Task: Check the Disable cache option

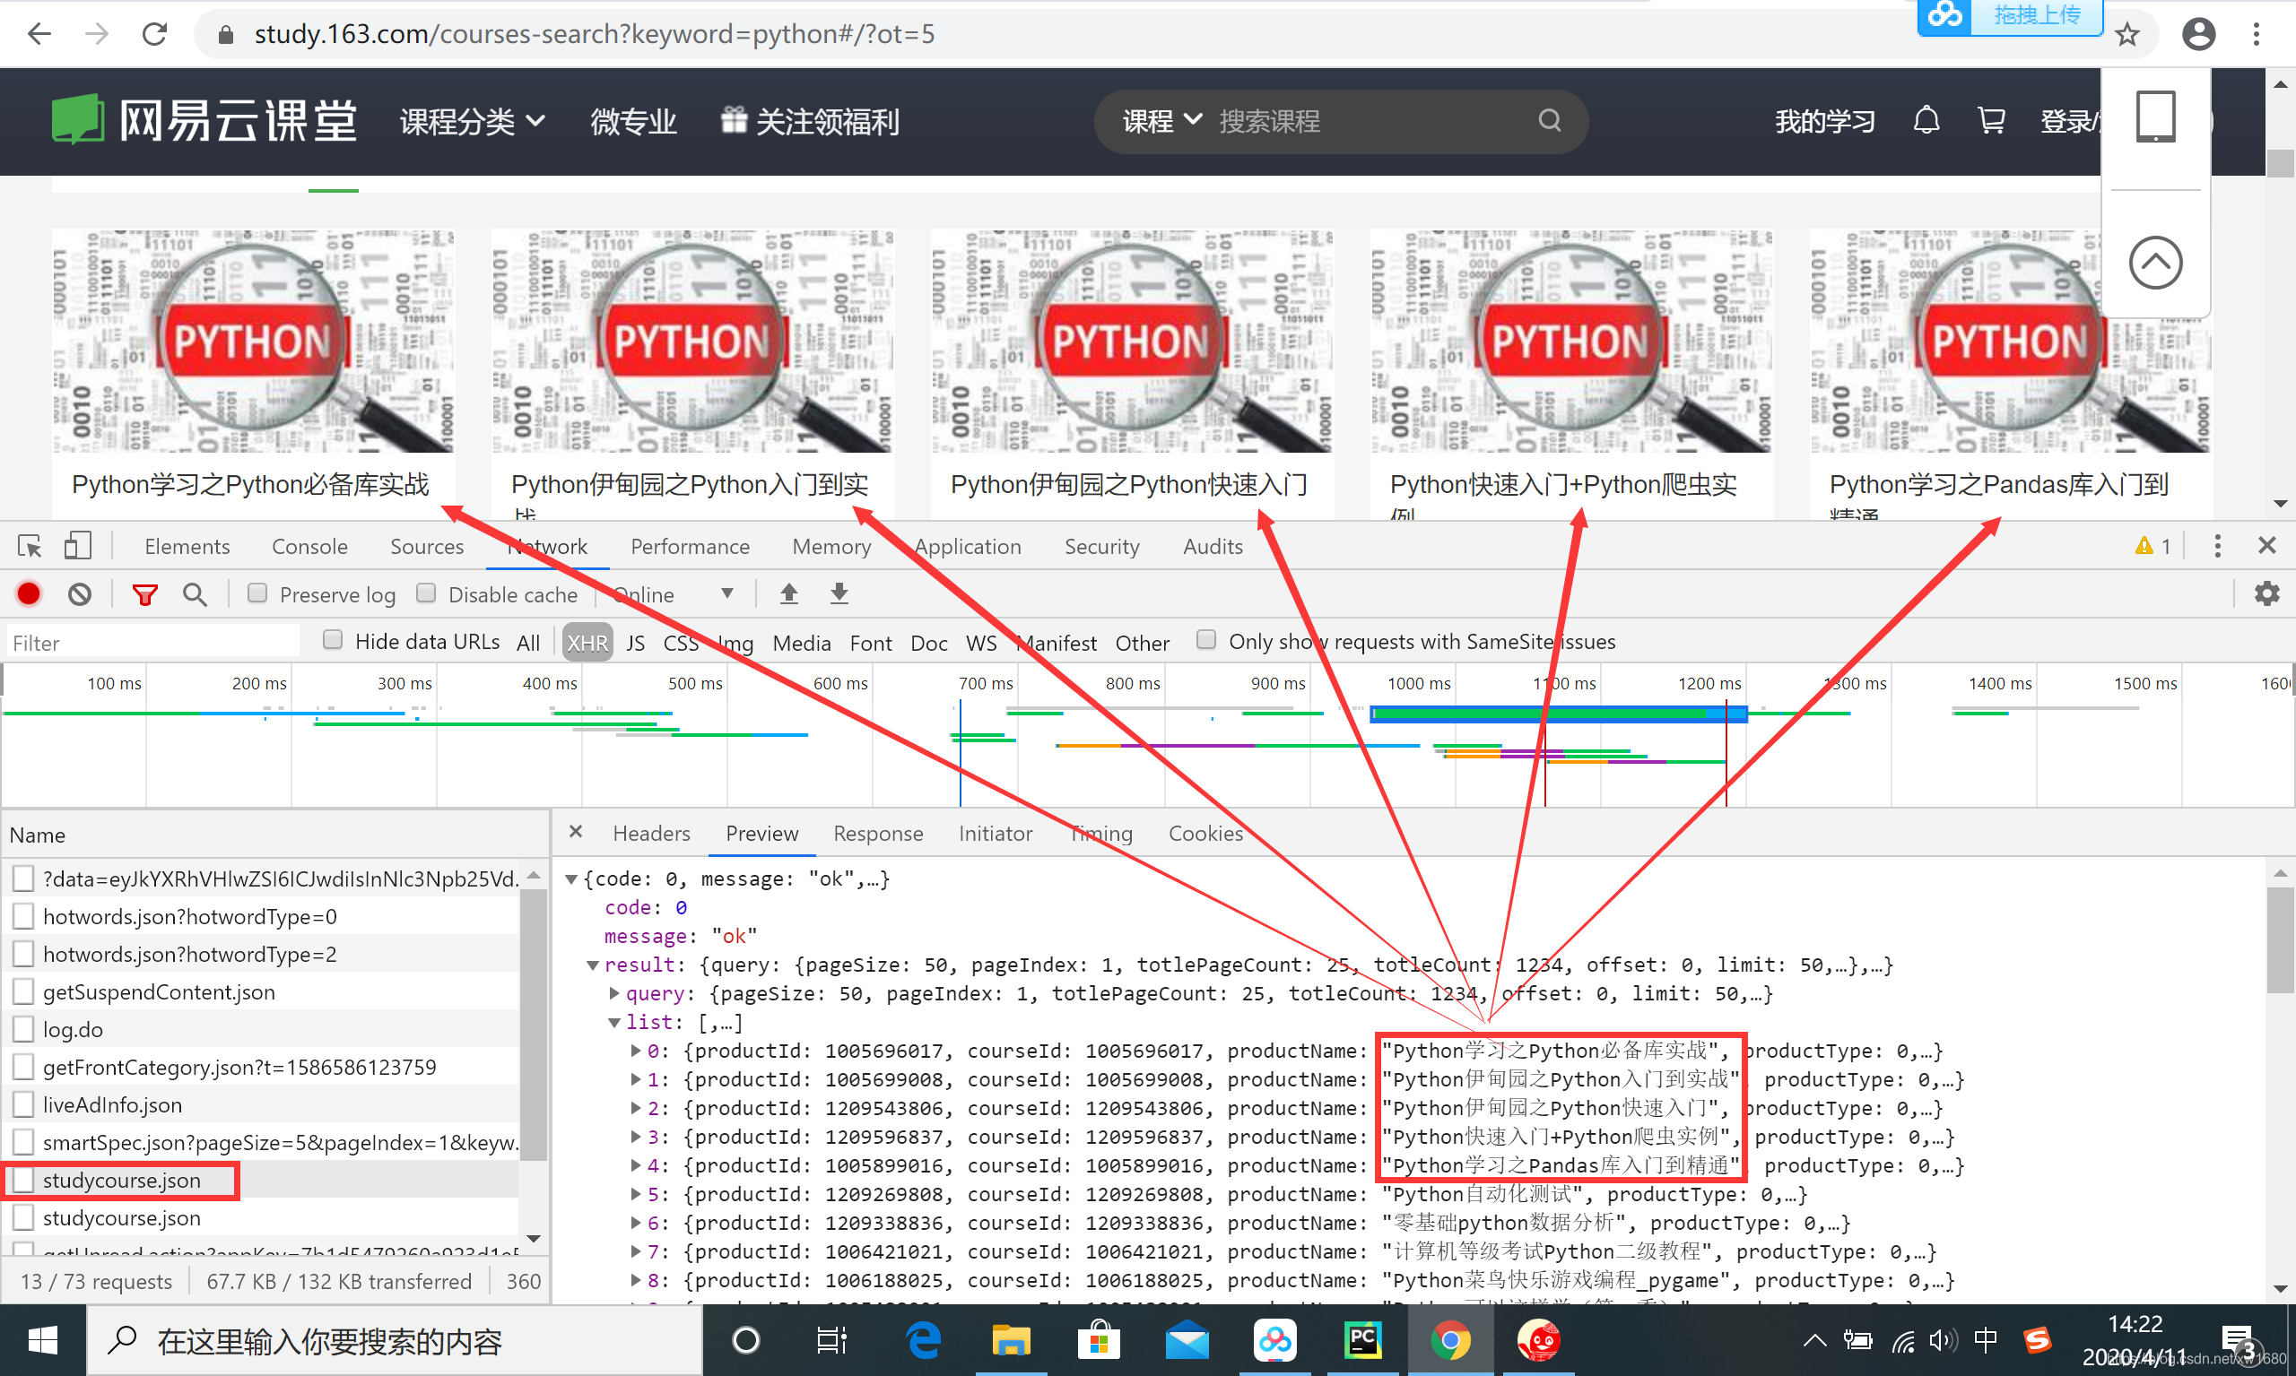Action: click(x=426, y=593)
